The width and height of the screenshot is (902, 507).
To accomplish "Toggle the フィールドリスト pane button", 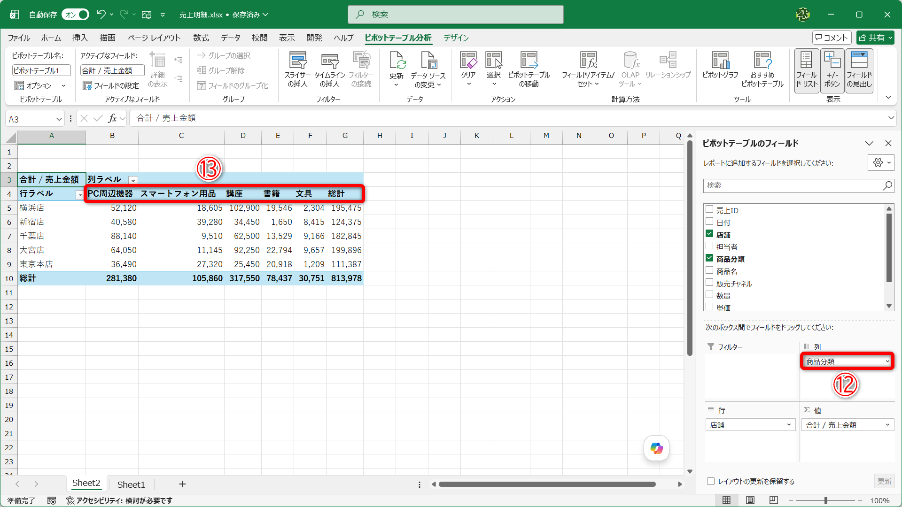I will click(x=807, y=70).
